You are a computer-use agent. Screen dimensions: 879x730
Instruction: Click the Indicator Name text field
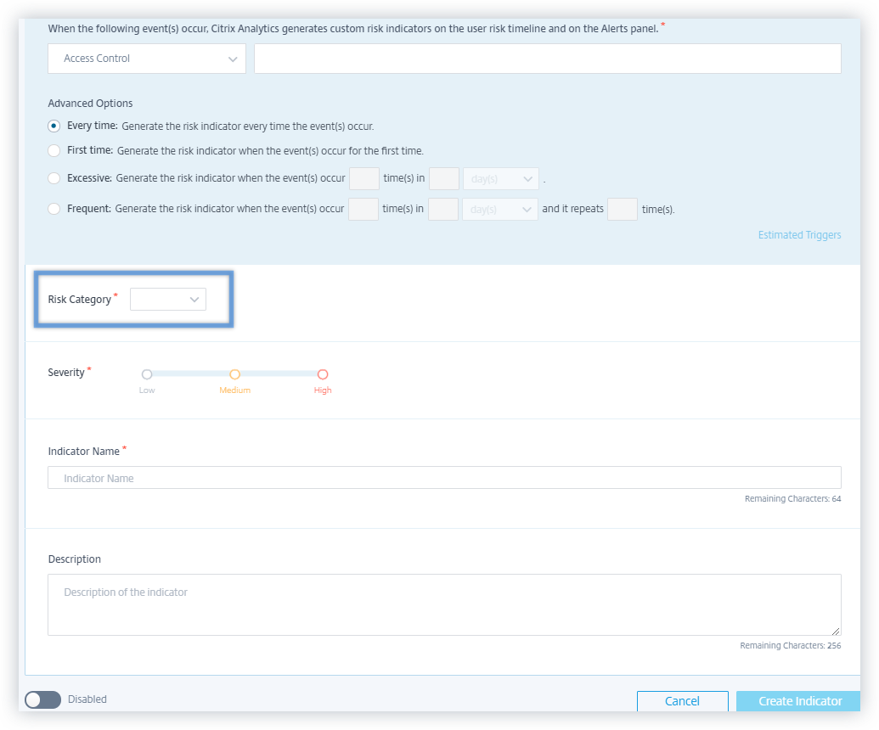[444, 478]
